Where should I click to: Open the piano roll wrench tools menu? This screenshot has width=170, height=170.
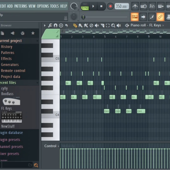tap(50, 26)
